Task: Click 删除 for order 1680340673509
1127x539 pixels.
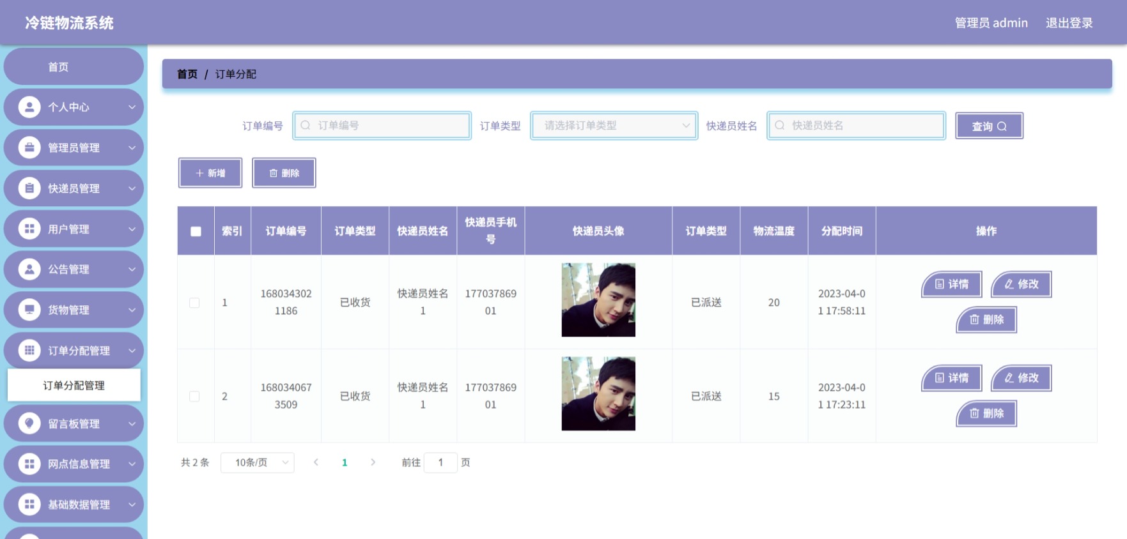Action: click(x=986, y=413)
